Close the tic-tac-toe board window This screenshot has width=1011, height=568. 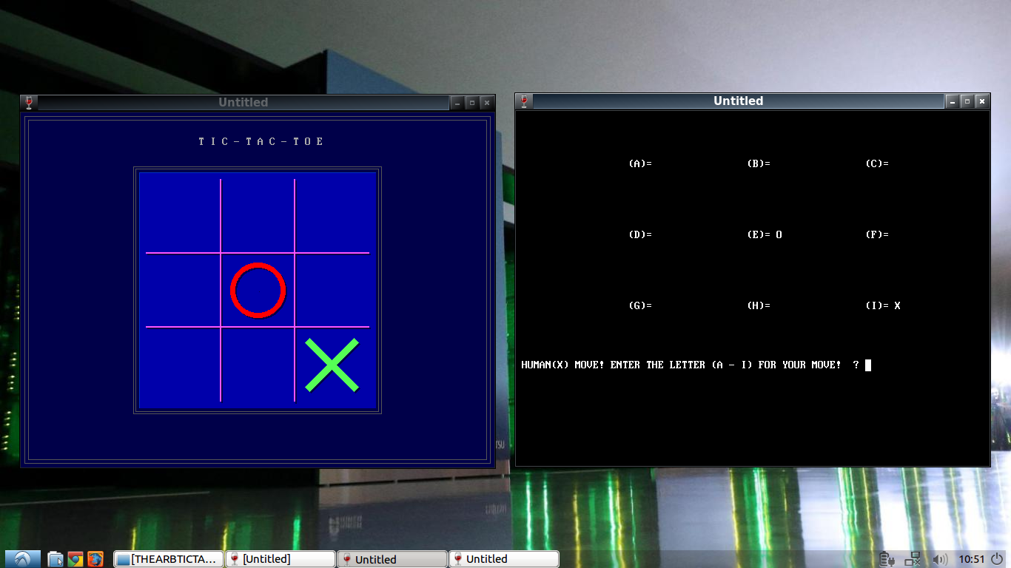pos(487,103)
